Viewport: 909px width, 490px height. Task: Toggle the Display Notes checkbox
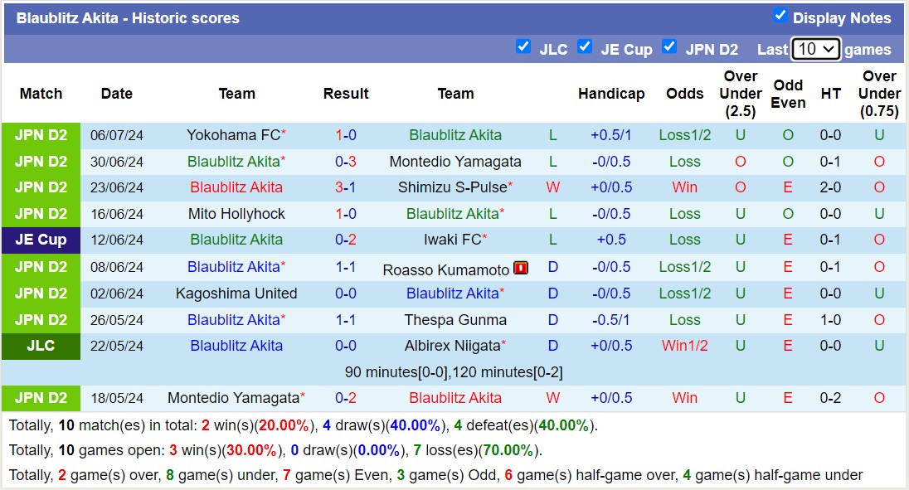(x=780, y=15)
